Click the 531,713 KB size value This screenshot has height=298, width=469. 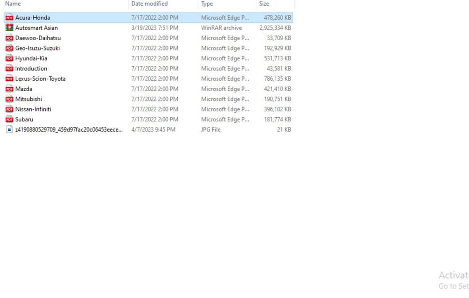[x=277, y=58]
